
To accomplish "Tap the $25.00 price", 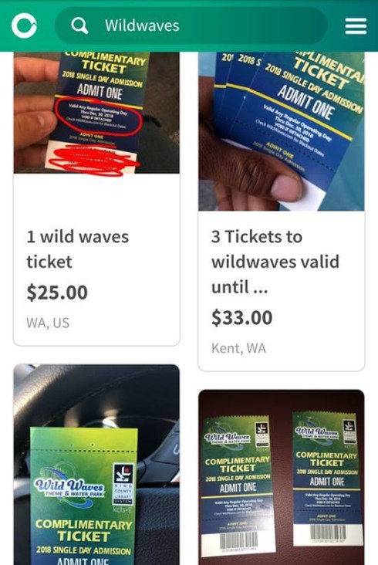I will tap(57, 293).
